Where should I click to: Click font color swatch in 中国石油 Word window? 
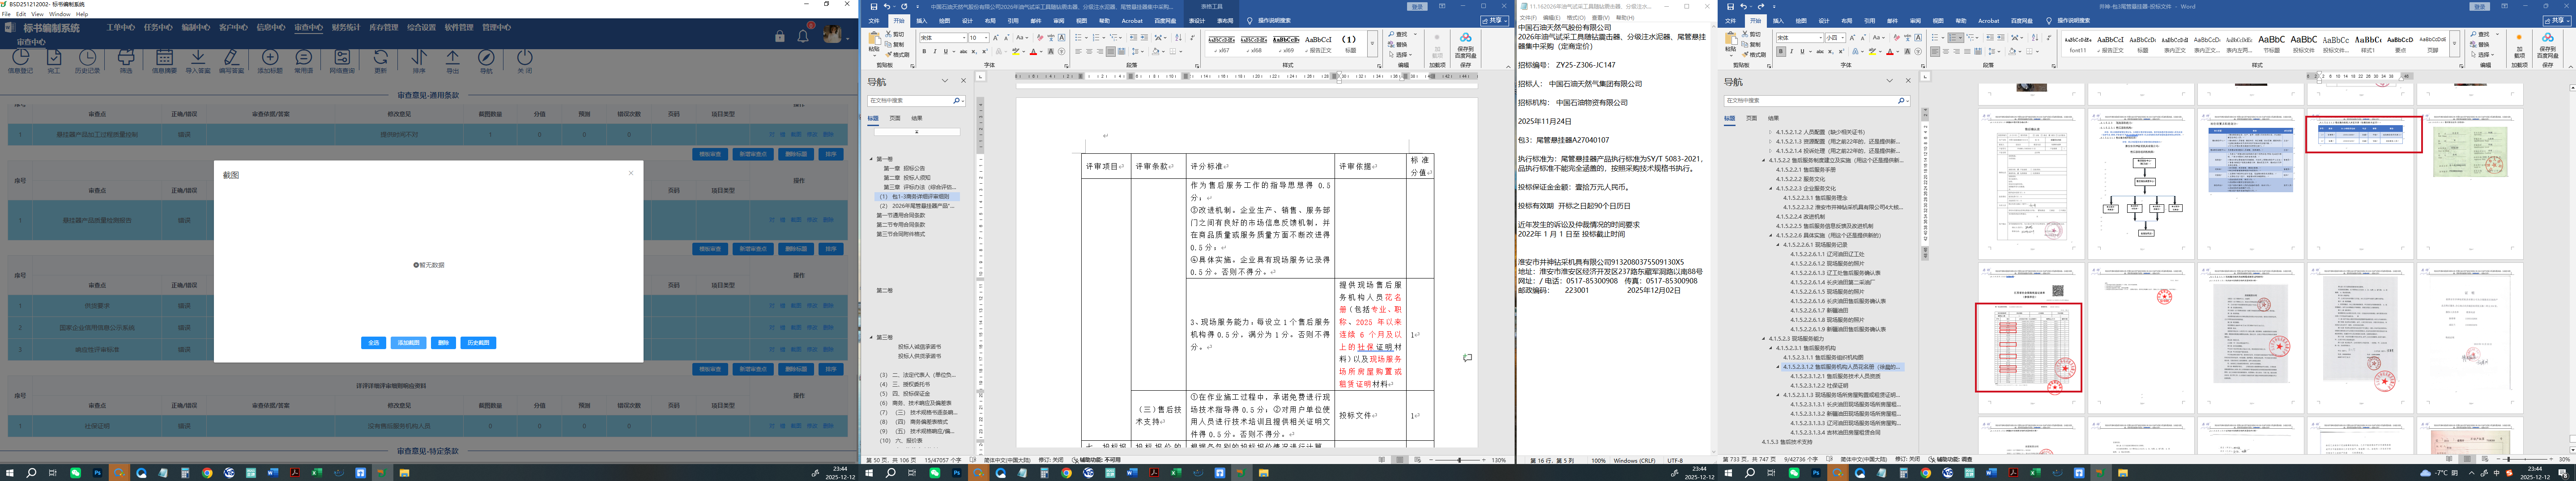pos(1034,51)
